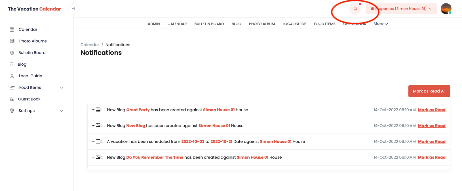The image size is (462, 191).
Task: Expand the Settings submenu chevron
Action: click(62, 111)
